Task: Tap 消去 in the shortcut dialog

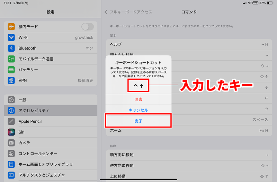Action: tap(138, 99)
